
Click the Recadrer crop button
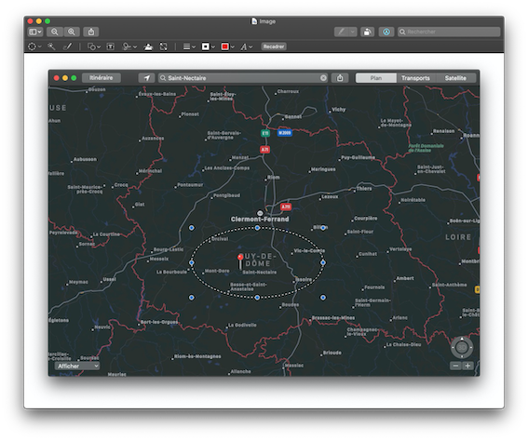[x=274, y=47]
